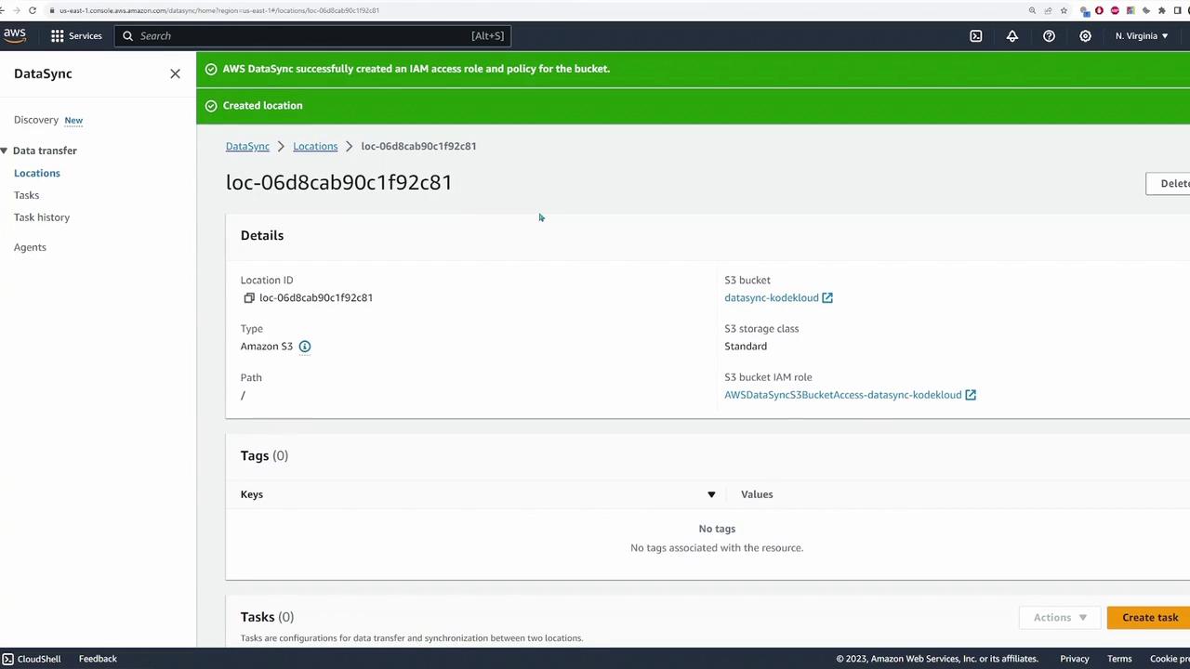Click the site lock icon in the address bar

(x=51, y=10)
